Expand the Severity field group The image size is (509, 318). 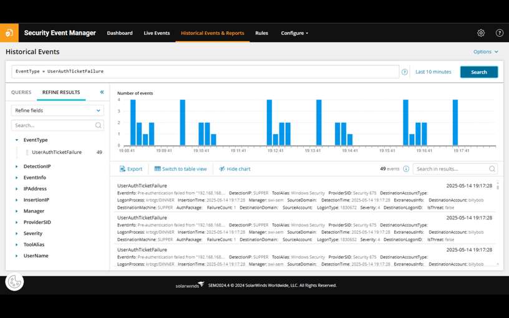[x=17, y=233]
